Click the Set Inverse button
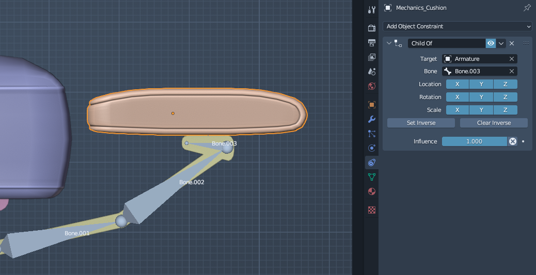 (x=421, y=123)
